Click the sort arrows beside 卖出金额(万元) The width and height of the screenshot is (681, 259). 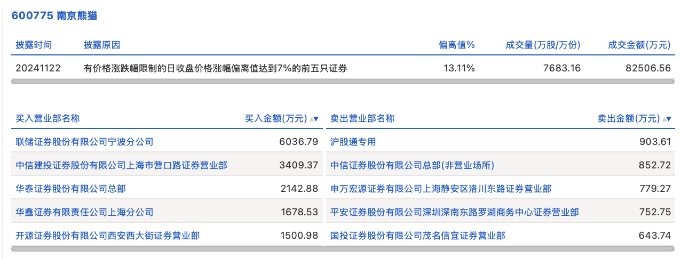tap(667, 119)
